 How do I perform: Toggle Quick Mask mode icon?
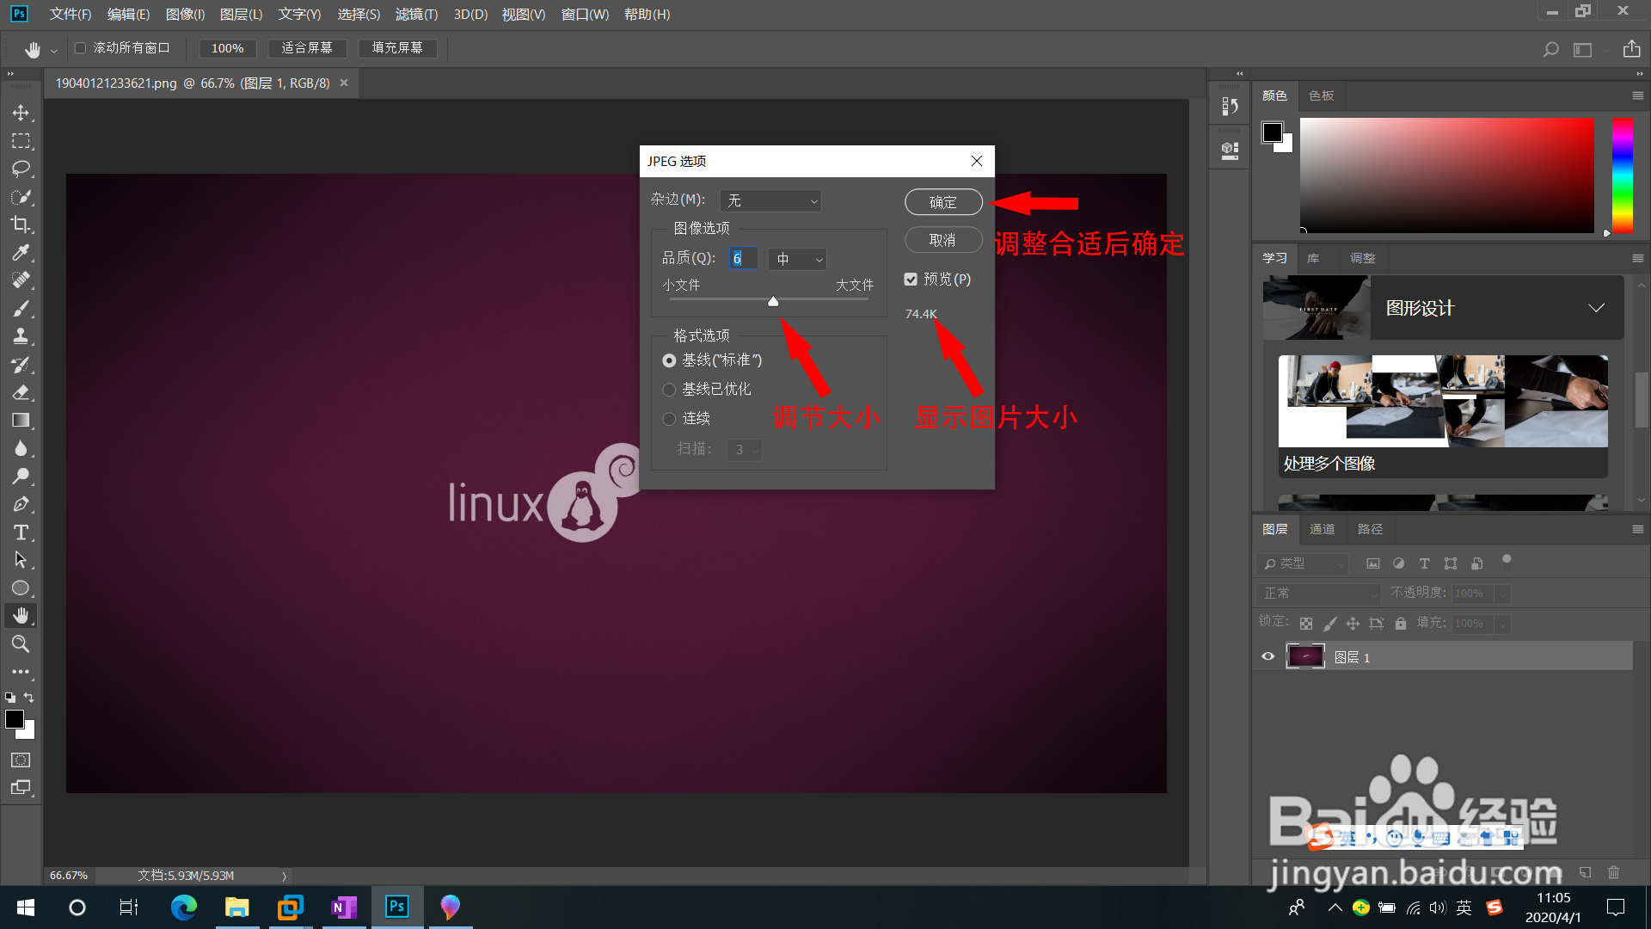pyautogui.click(x=21, y=760)
